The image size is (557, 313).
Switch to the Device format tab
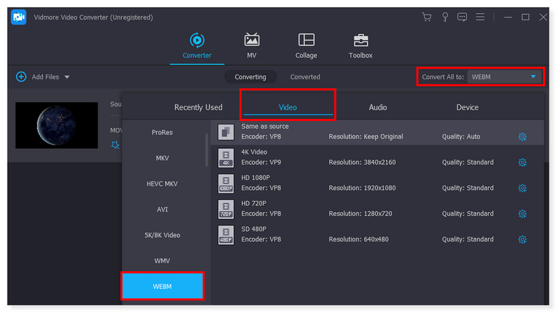coord(467,107)
